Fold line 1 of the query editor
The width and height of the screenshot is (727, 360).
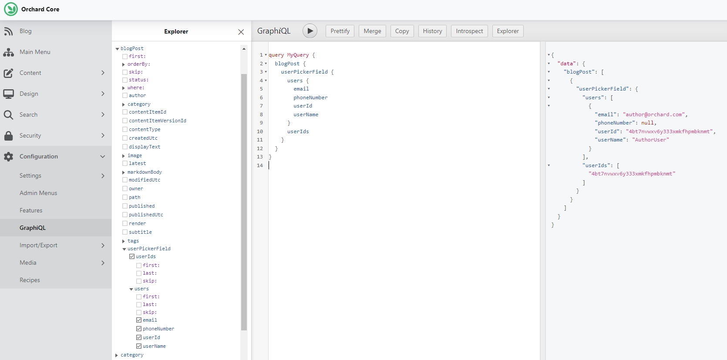pos(266,55)
